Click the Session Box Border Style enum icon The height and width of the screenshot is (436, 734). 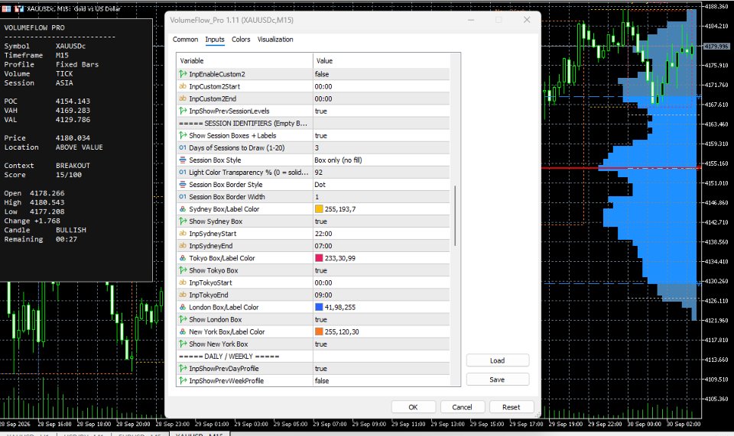(x=183, y=184)
